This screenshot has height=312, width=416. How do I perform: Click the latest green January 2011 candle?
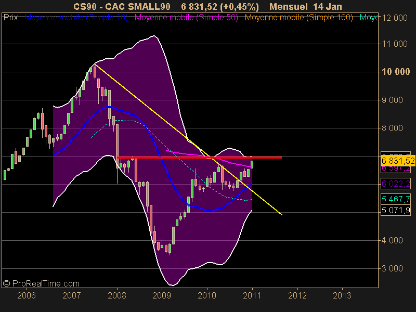pos(252,164)
